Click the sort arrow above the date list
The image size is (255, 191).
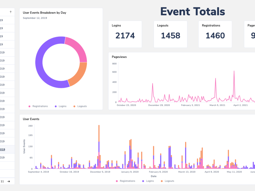point(10,12)
